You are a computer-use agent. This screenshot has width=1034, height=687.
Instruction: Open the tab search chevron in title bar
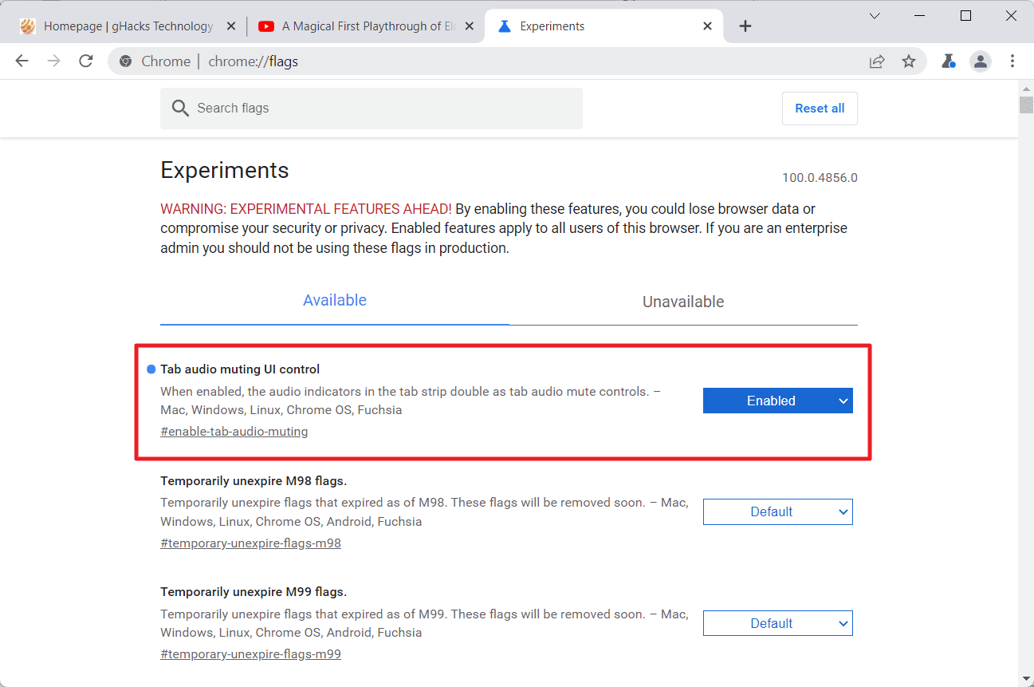click(x=875, y=16)
